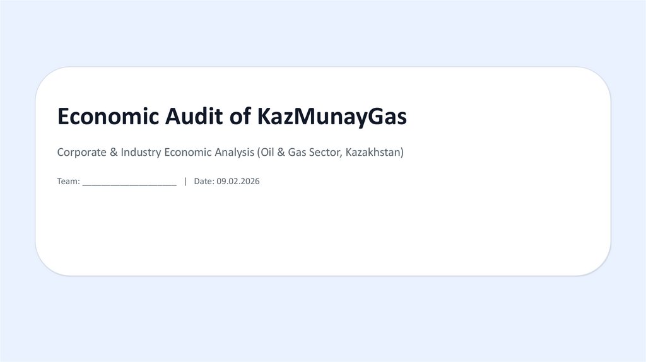Select "KazMunayGas" in the slide title
The height and width of the screenshot is (362, 646).
pyautogui.click(x=332, y=117)
